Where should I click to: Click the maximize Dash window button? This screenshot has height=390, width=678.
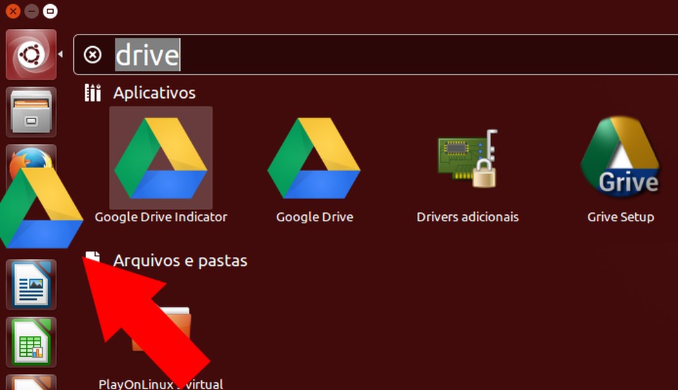point(50,11)
